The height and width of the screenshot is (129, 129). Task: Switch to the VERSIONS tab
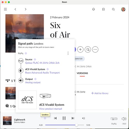tap(82, 73)
